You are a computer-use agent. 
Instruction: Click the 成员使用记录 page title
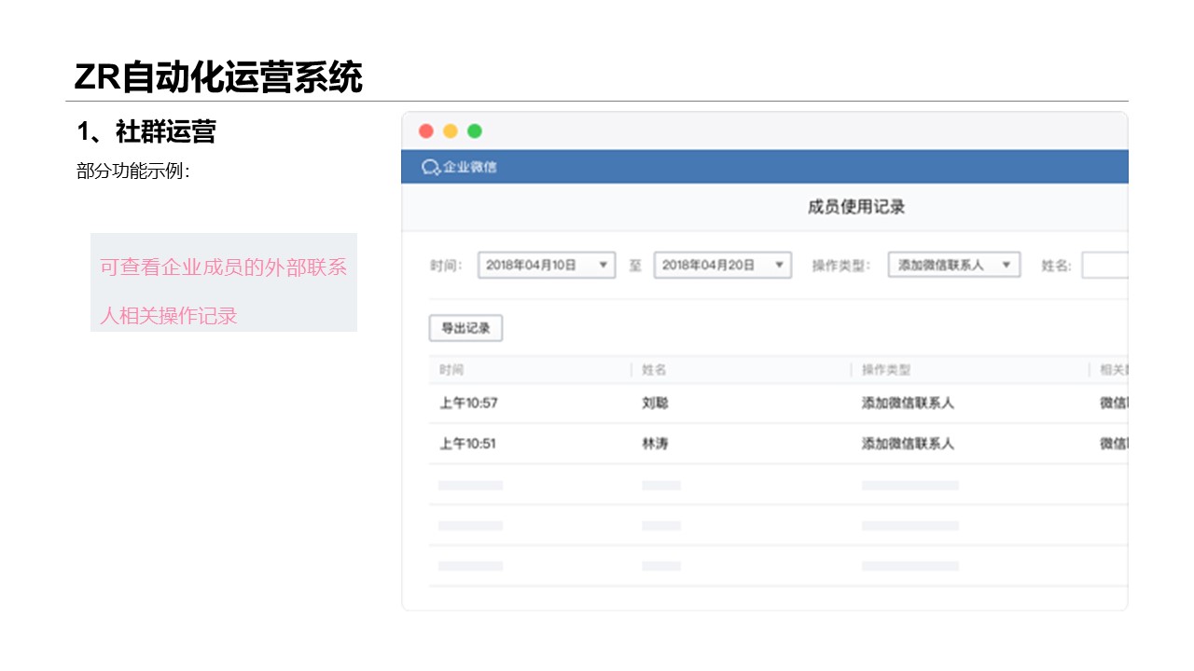pyautogui.click(x=856, y=207)
